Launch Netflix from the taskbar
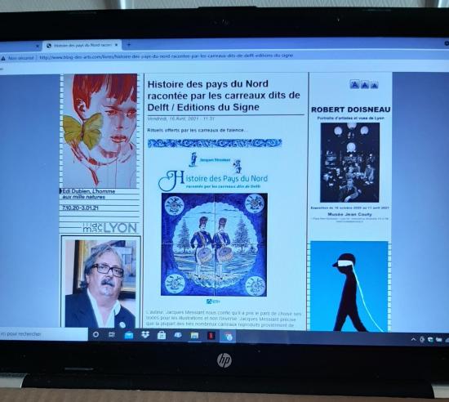Screen dimensions: 449x402 [x=211, y=335]
